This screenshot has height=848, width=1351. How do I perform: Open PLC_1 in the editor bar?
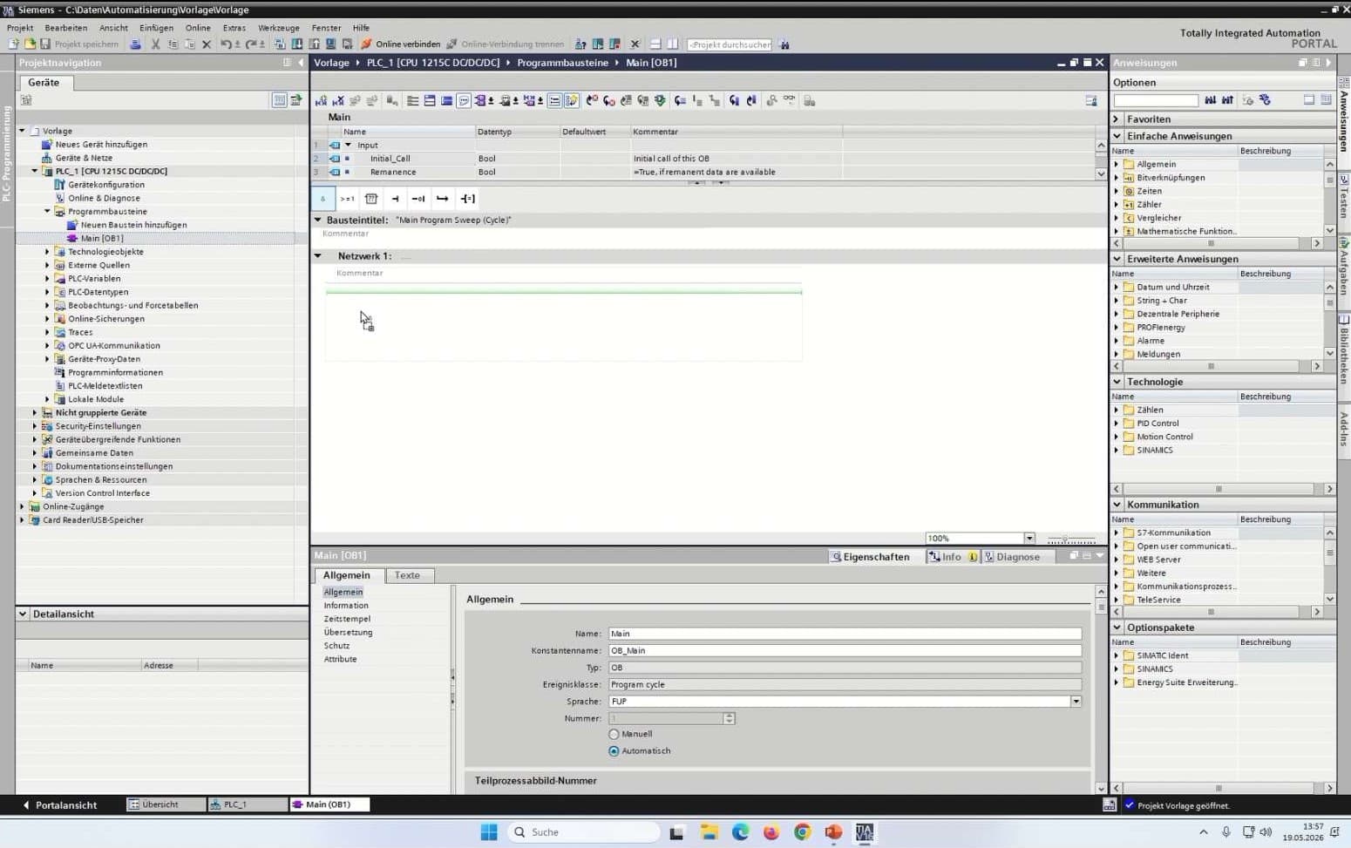click(247, 804)
